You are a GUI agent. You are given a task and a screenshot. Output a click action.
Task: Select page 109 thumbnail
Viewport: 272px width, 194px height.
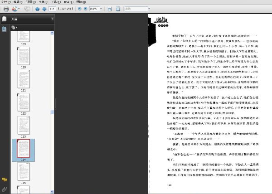24,36
